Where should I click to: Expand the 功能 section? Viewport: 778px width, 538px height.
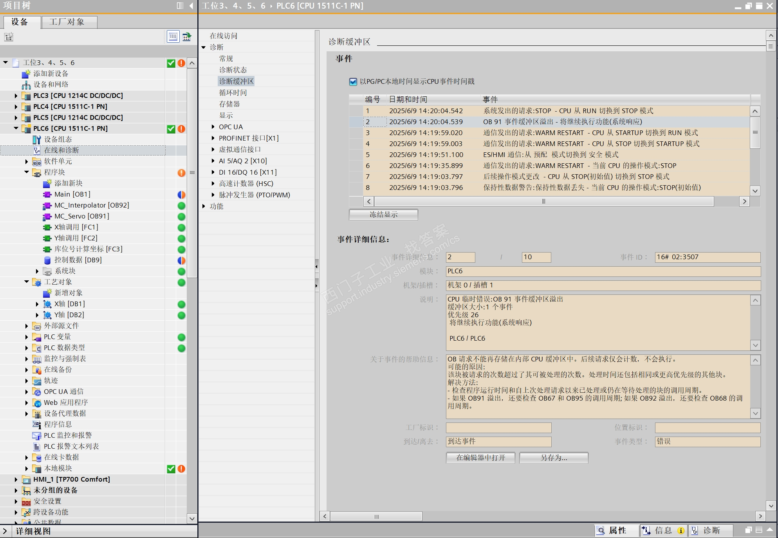click(204, 206)
